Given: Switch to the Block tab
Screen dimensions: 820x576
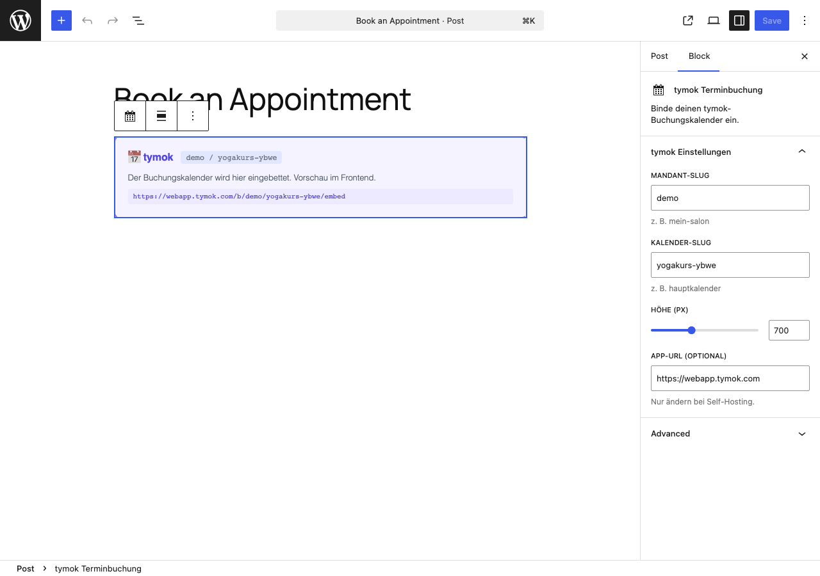Looking at the screenshot, I should [699, 56].
